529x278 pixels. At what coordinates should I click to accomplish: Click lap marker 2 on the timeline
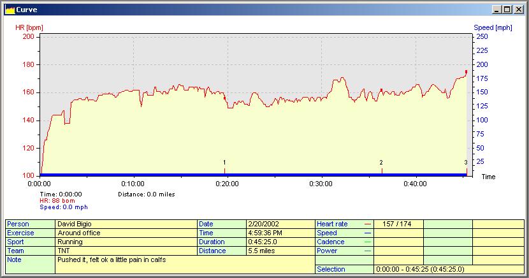[381, 168]
